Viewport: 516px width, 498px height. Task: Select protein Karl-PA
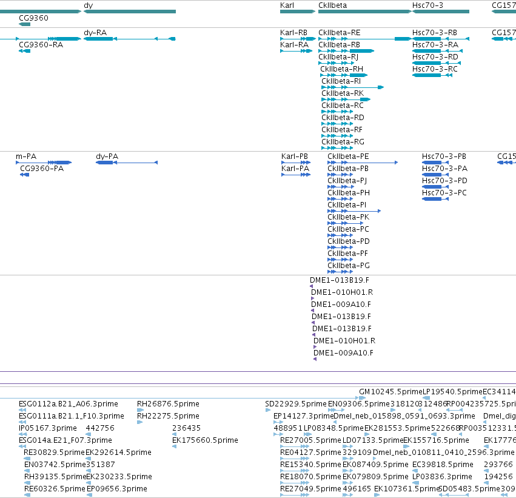296,175
